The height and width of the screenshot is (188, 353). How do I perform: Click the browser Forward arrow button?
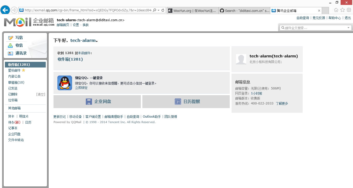pyautogui.click(x=14, y=10)
